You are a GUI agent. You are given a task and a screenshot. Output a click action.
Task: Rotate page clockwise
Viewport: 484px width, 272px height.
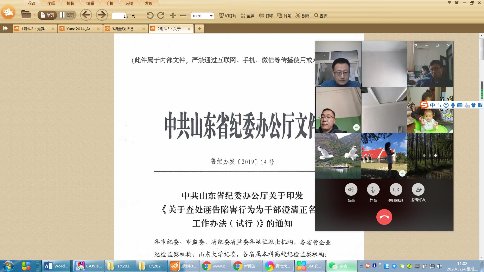tap(161, 16)
